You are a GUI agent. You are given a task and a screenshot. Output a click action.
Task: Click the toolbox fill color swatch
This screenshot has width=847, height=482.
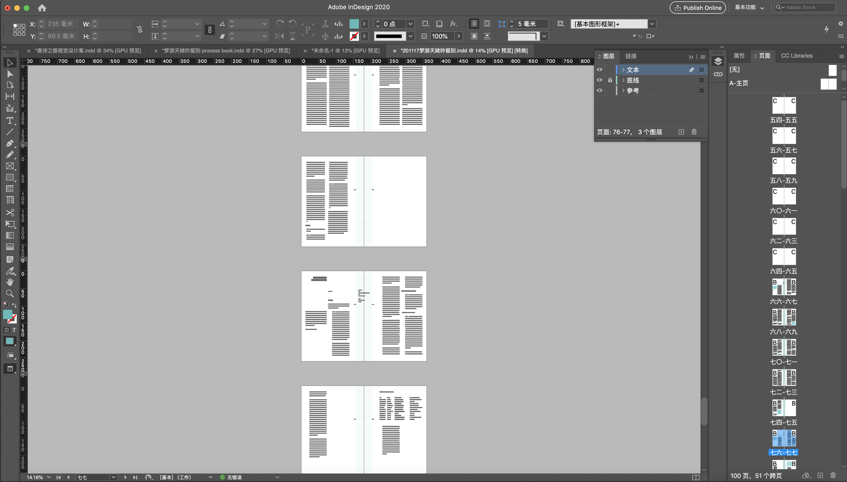click(x=7, y=315)
